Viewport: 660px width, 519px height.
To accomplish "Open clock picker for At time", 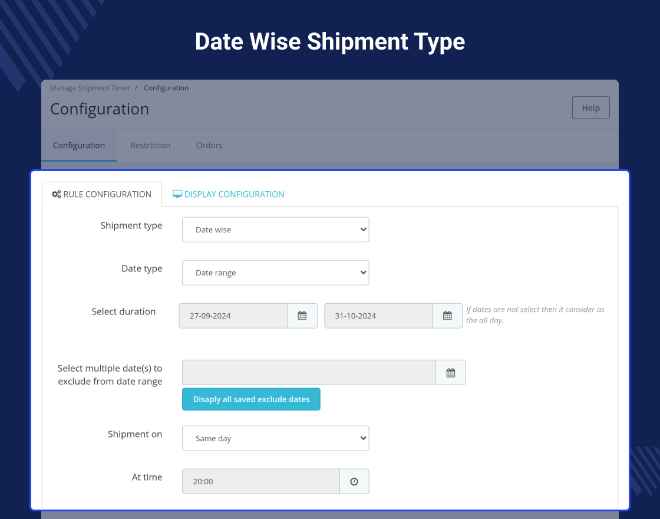I will coord(354,481).
